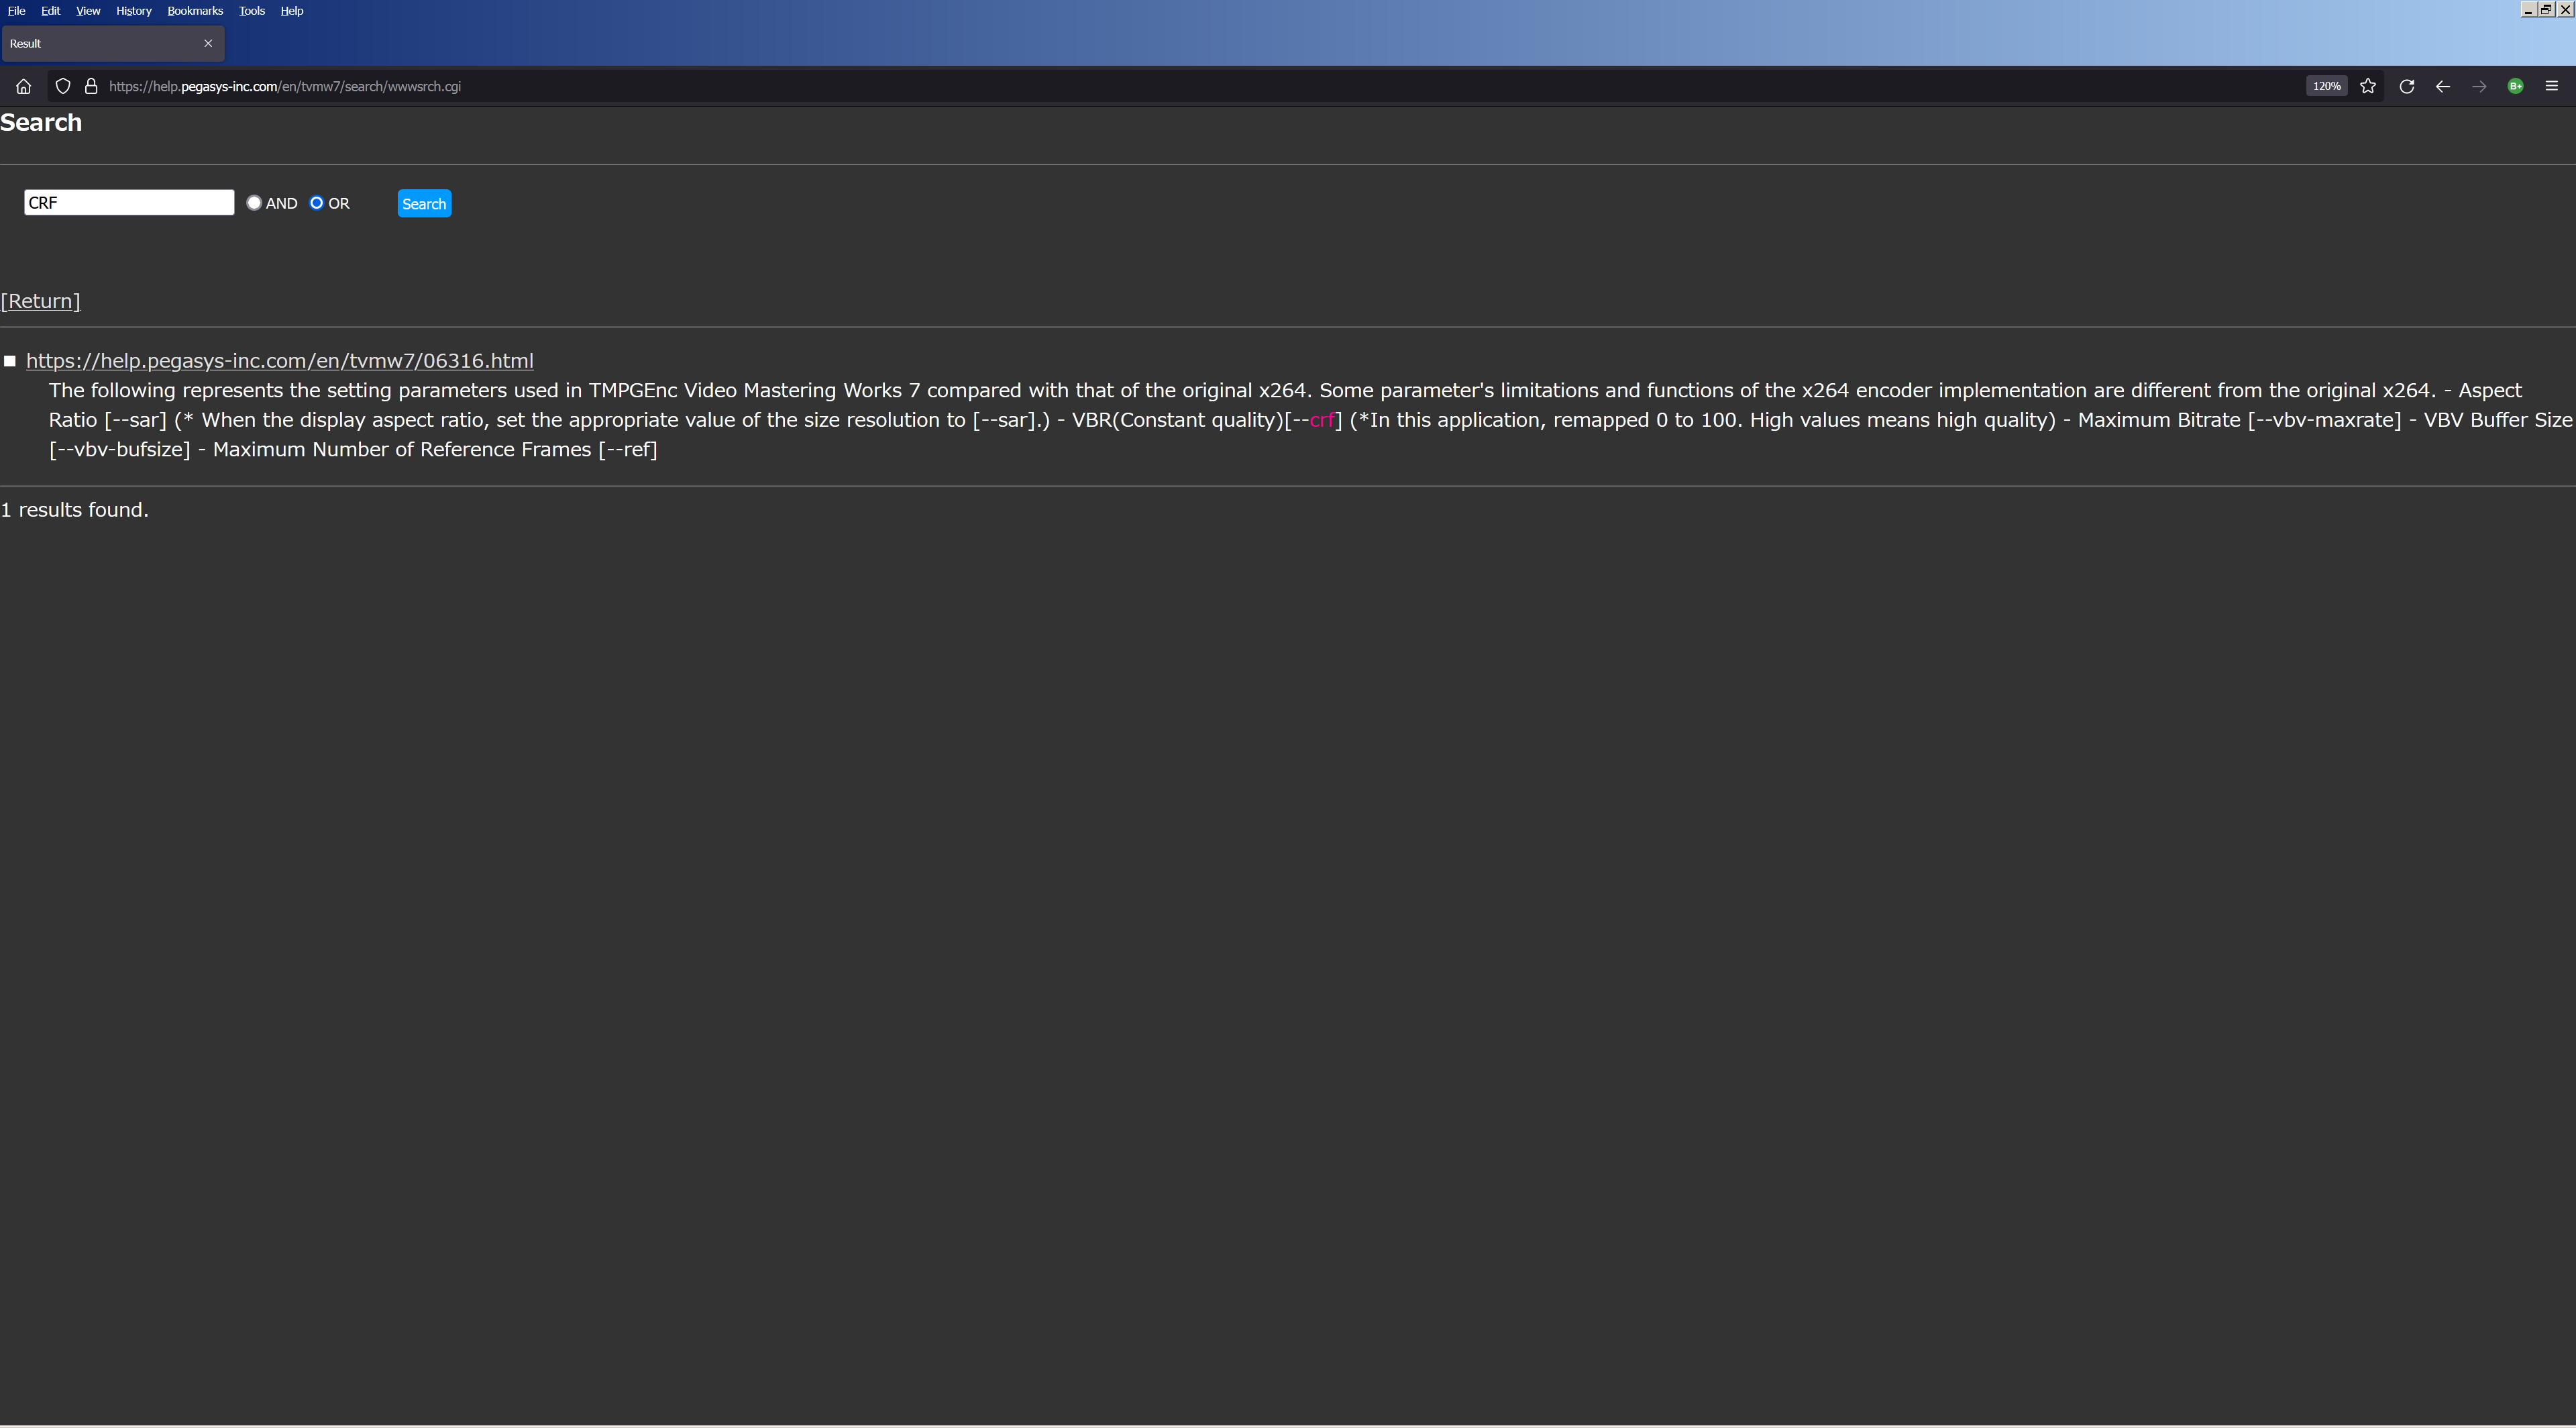Open the 06316.html search result link

pos(279,361)
